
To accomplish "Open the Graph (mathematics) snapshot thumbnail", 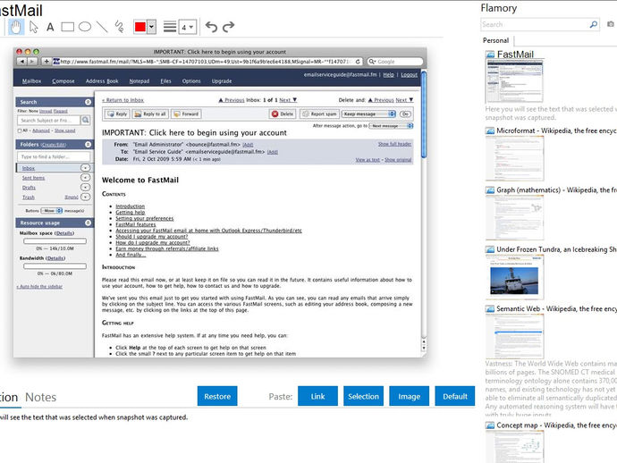I will [x=514, y=217].
